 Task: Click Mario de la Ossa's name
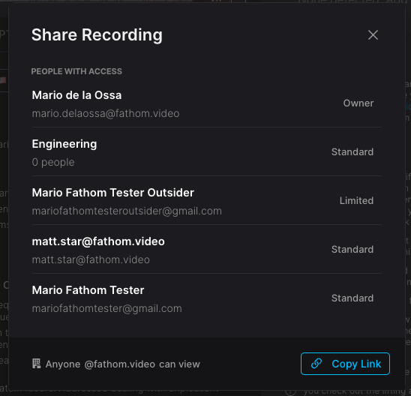pyautogui.click(x=76, y=95)
